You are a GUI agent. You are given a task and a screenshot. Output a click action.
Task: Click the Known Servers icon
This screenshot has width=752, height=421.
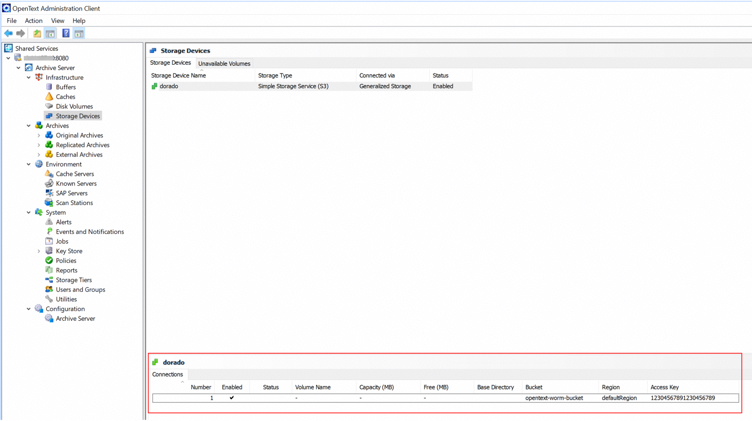49,183
